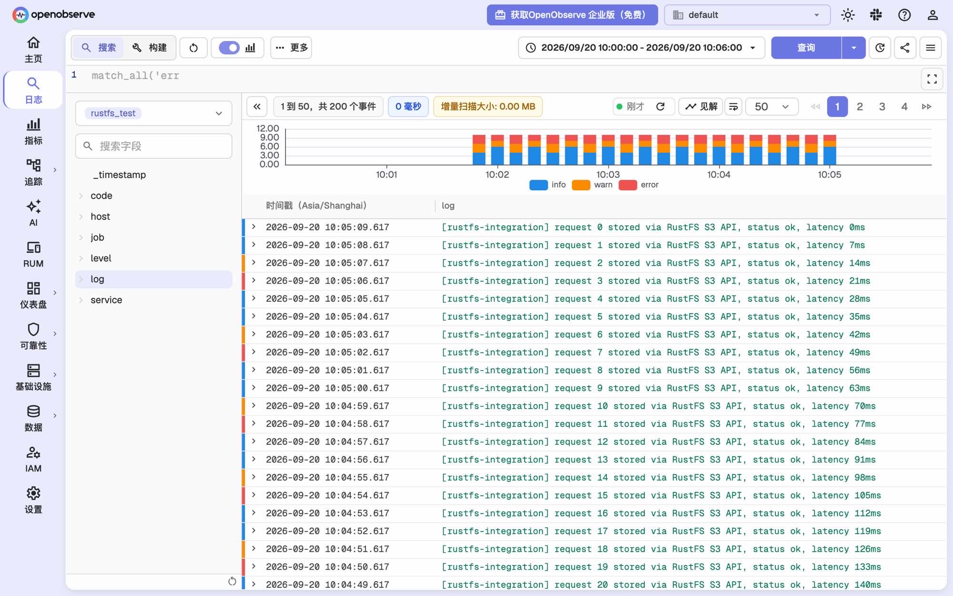The image size is (953, 596).
Task: Open the default organization dropdown
Action: point(747,15)
